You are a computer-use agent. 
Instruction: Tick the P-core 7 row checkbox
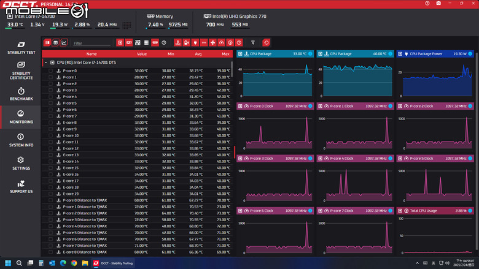tap(50, 116)
